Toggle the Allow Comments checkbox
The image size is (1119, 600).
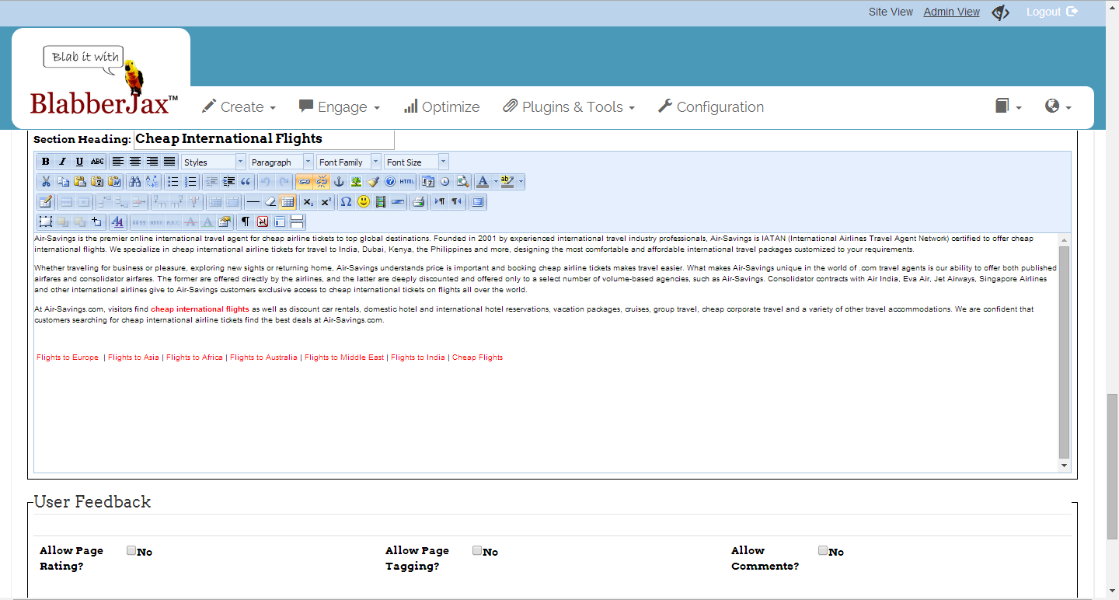[x=823, y=550]
